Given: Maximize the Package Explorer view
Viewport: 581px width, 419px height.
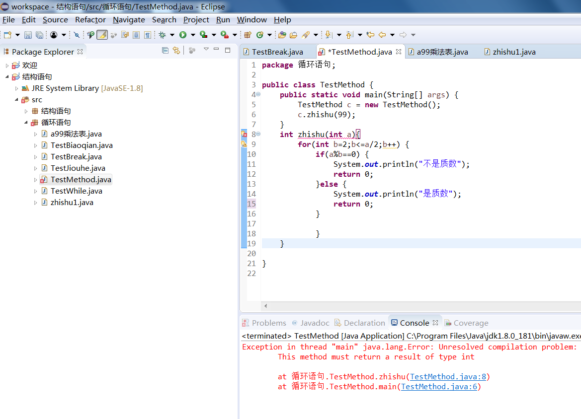Looking at the screenshot, I should pyautogui.click(x=228, y=50).
